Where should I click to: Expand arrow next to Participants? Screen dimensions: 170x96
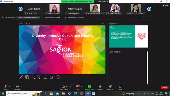(x=70, y=86)
